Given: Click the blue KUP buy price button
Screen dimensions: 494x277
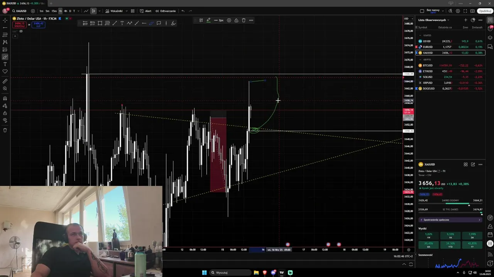Looking at the screenshot, I should click(38, 25).
